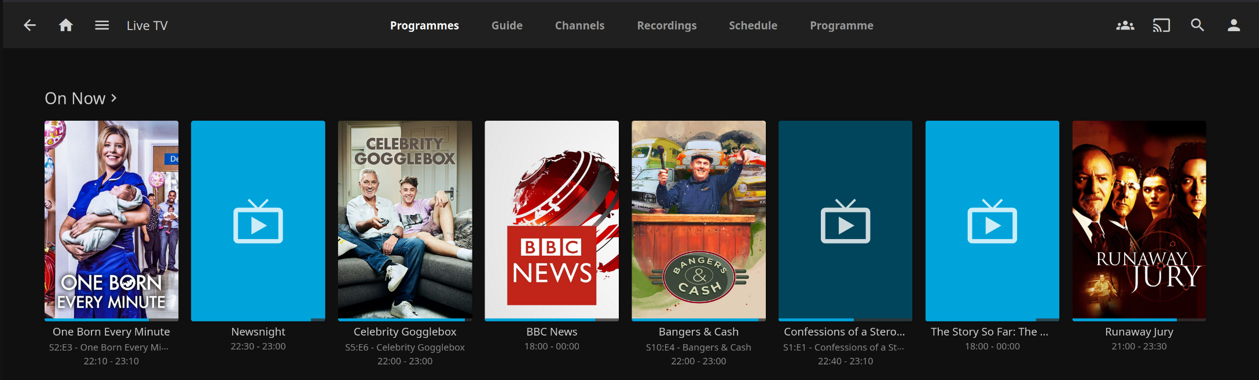Click the cast to device icon
This screenshot has width=1259, height=380.
point(1161,25)
